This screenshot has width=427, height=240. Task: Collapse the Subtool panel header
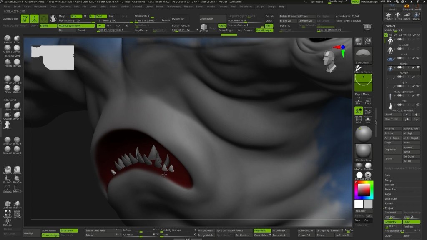point(390,26)
